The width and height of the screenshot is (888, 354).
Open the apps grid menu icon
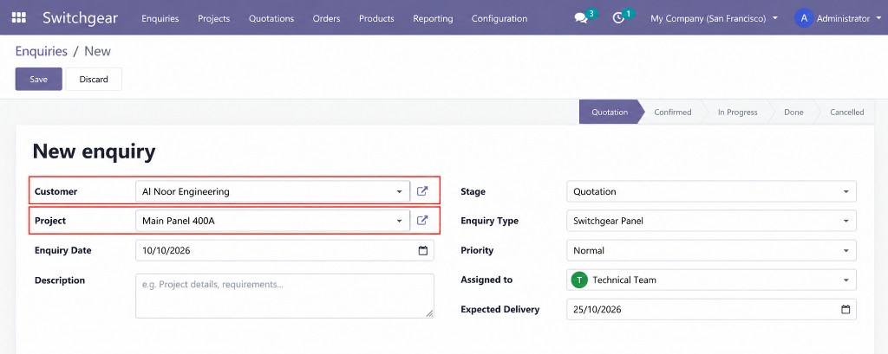coord(19,17)
